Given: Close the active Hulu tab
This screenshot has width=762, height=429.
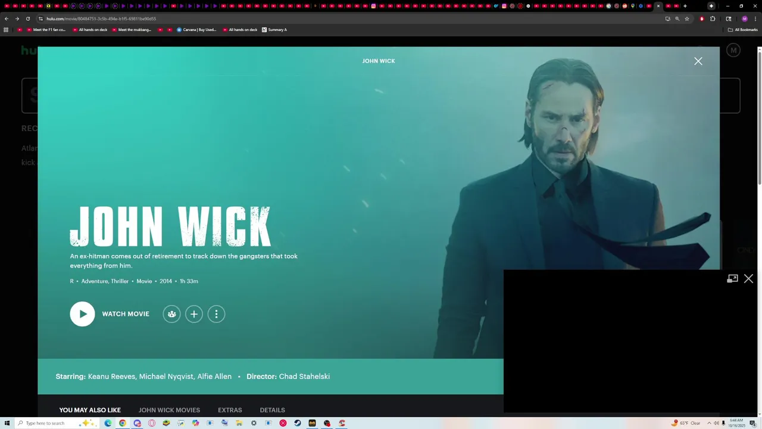Looking at the screenshot, I should click(x=658, y=6).
